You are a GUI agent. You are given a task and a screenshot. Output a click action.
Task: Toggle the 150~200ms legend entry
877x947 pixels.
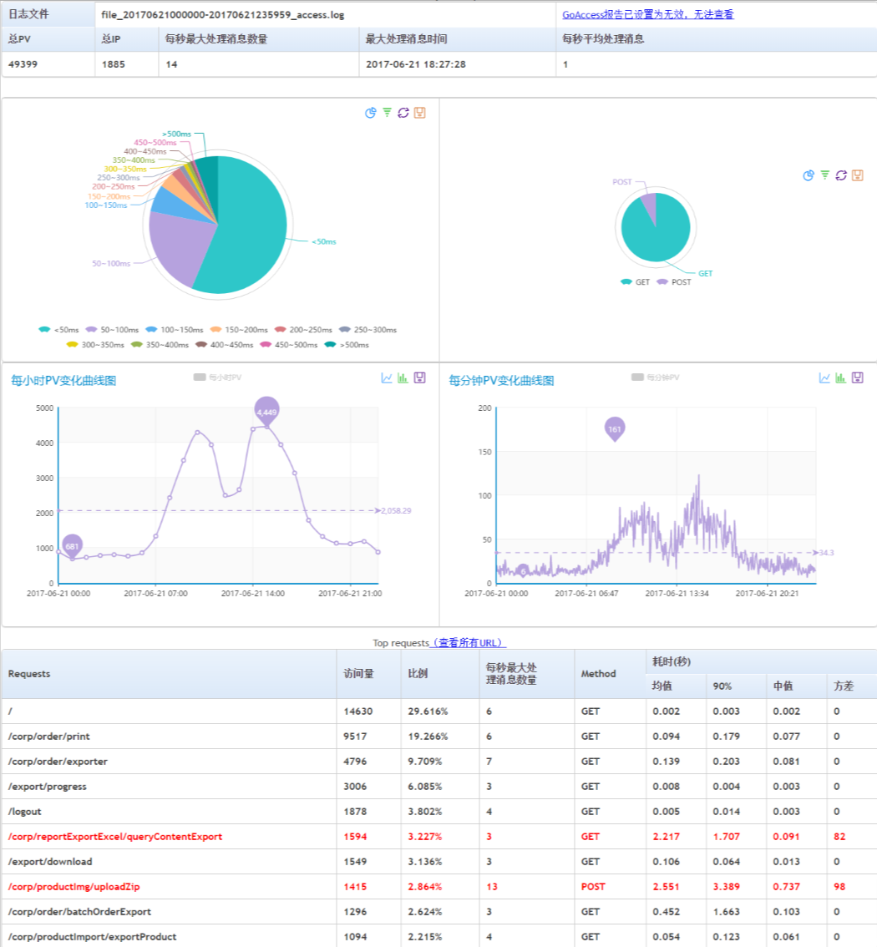tap(239, 330)
